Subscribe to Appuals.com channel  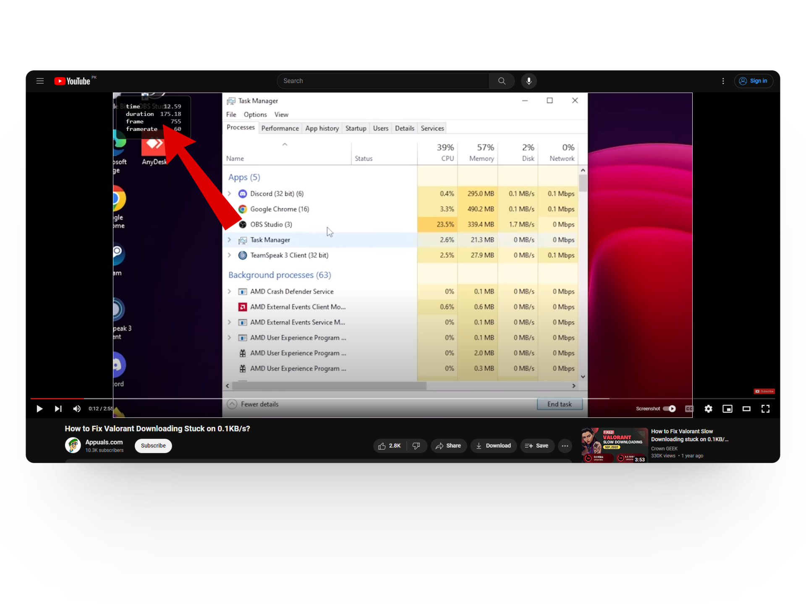click(x=153, y=445)
